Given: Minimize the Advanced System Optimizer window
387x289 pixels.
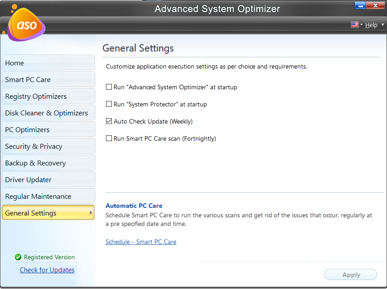Looking at the screenshot, I should [360, 5].
